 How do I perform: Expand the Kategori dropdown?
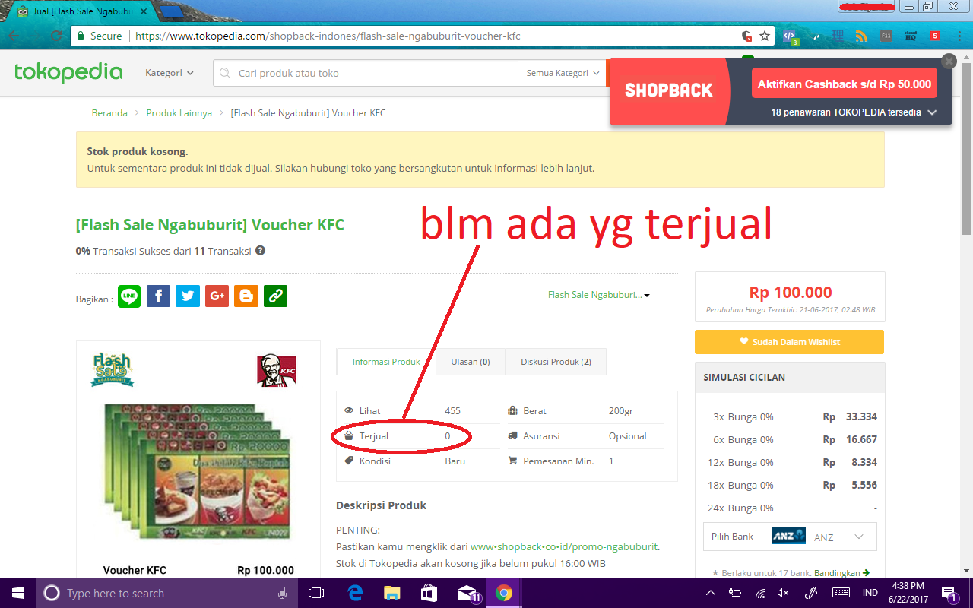point(170,73)
